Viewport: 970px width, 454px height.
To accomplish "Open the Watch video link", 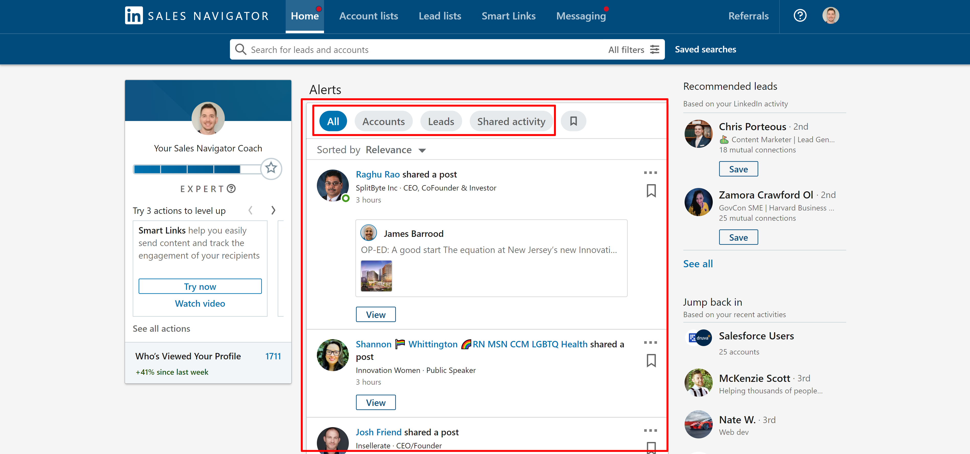I will [200, 304].
